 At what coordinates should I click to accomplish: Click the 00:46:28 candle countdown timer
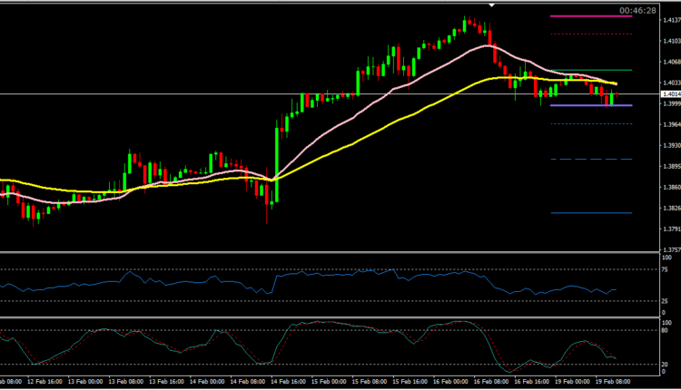click(x=637, y=10)
